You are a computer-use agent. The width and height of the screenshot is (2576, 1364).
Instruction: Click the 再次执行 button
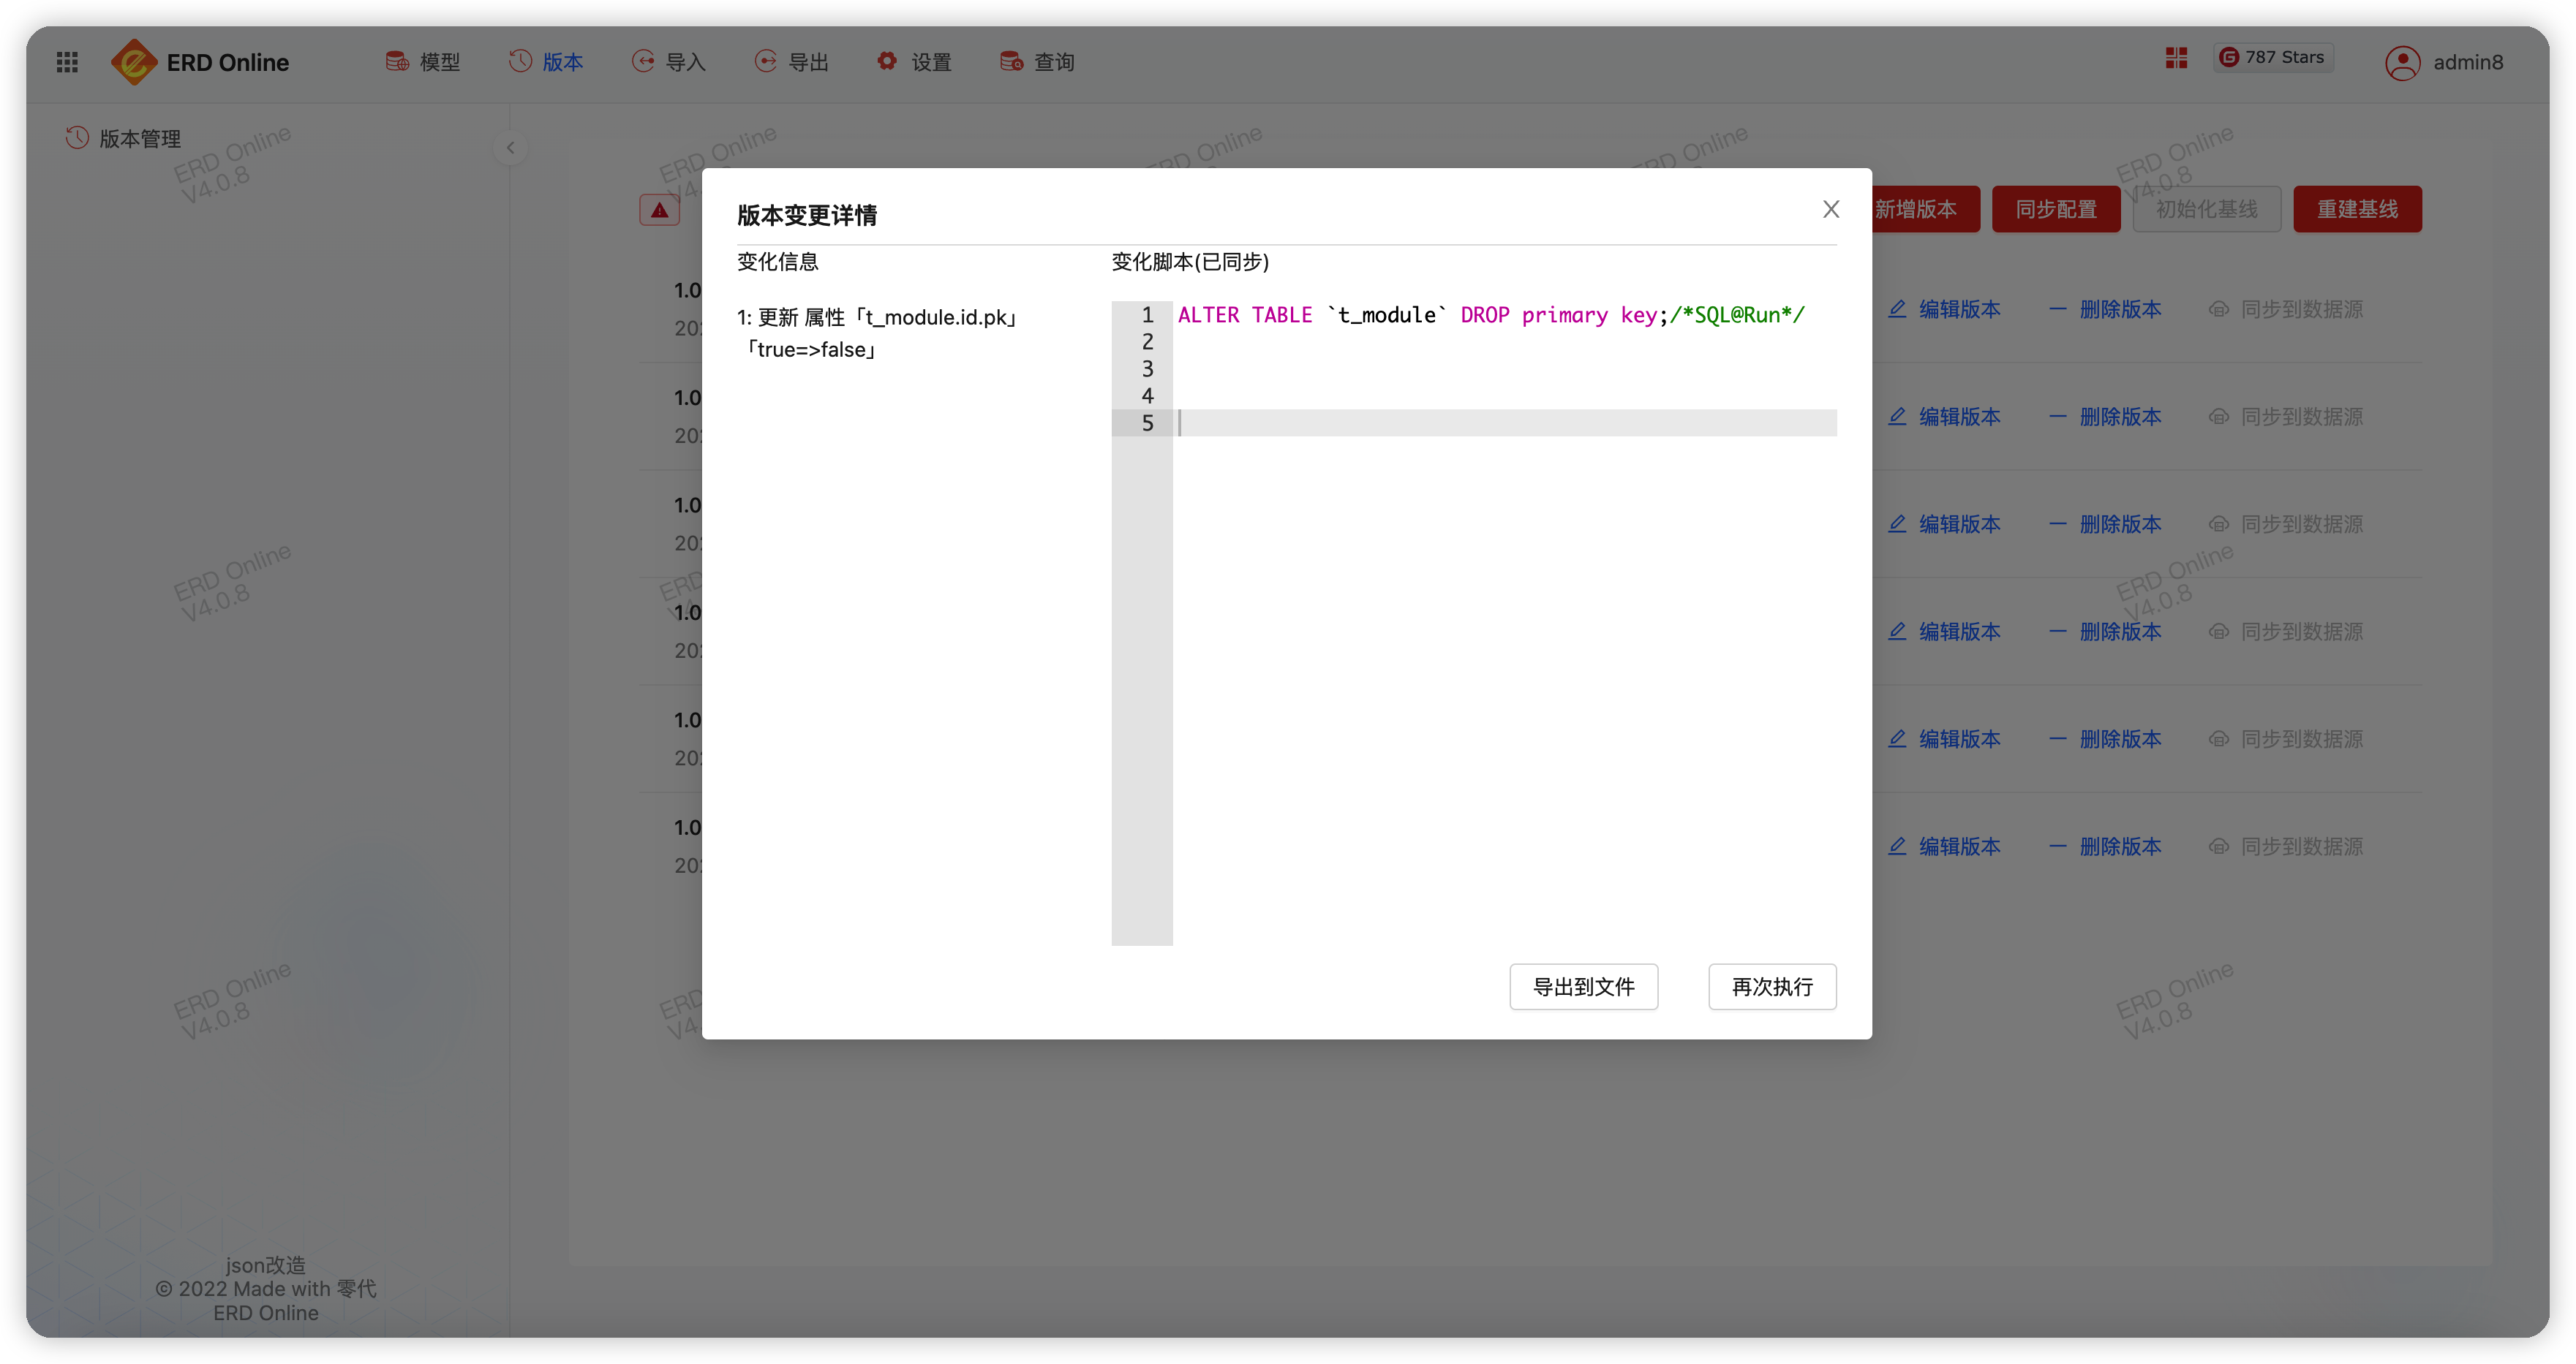click(x=1770, y=986)
